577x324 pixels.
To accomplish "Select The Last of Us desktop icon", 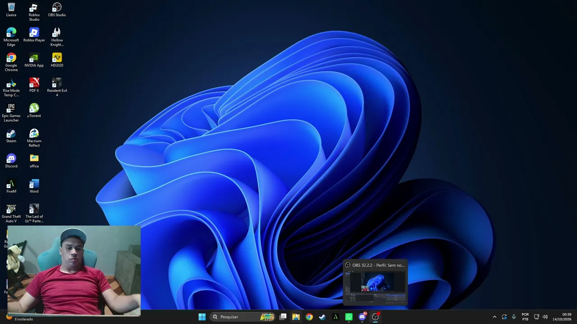I will coord(34,214).
